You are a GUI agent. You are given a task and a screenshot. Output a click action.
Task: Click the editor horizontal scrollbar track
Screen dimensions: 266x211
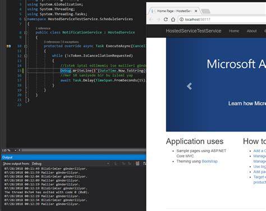(x=83, y=150)
